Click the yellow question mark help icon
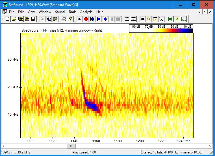Image resolution: width=215 pixels, height=156 pixels. pos(70,19)
